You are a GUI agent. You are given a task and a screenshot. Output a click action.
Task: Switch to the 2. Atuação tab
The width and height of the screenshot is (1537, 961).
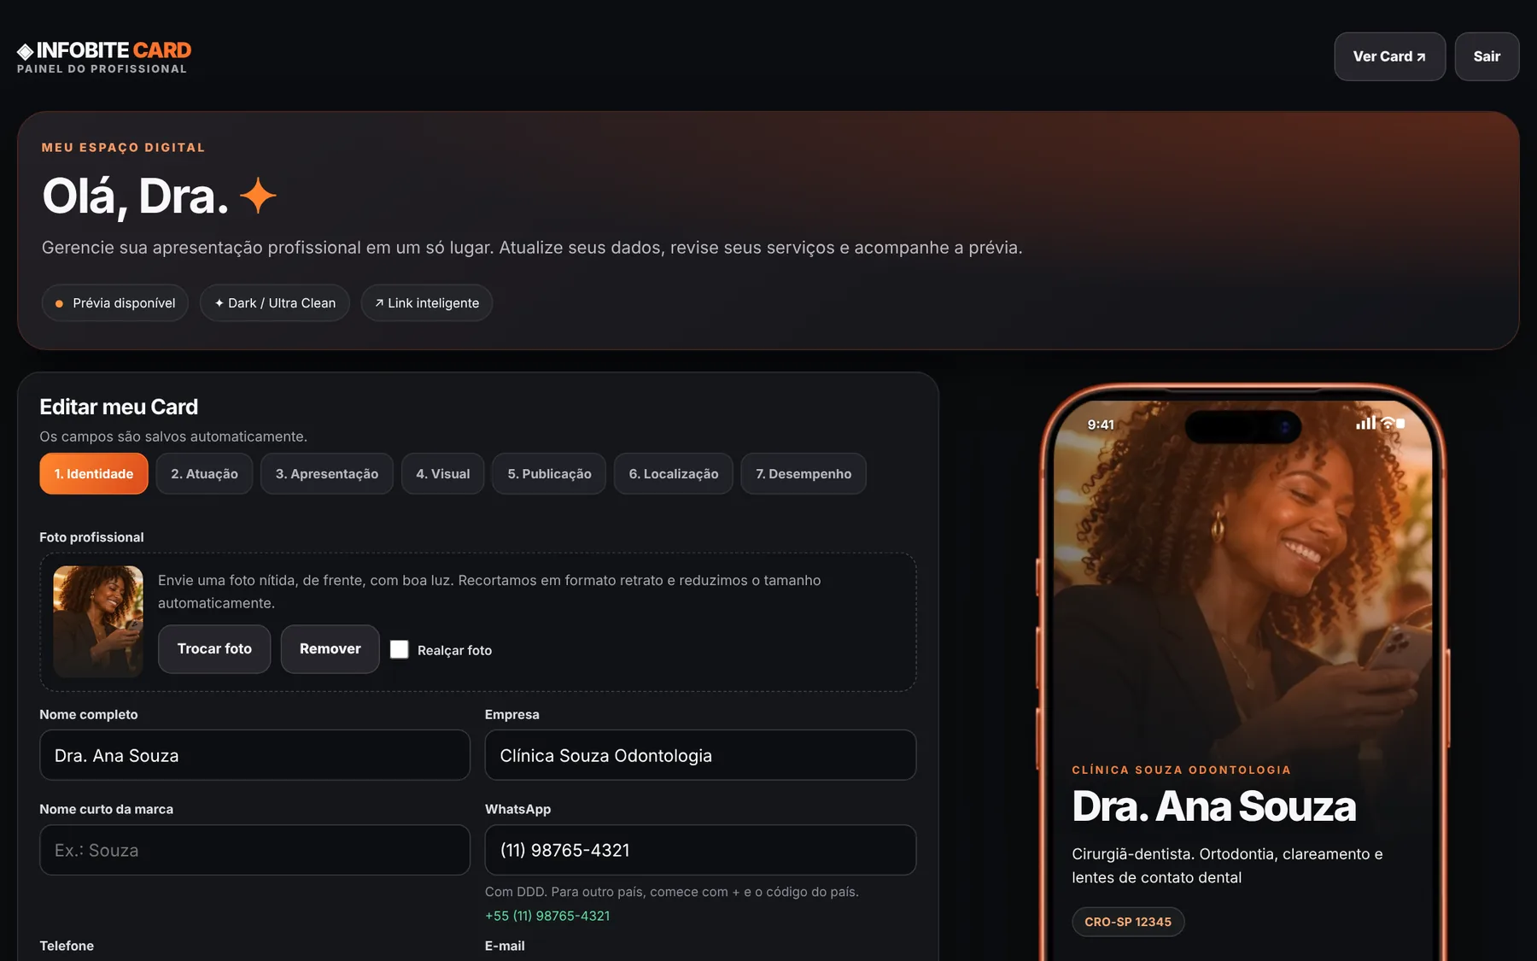204,474
